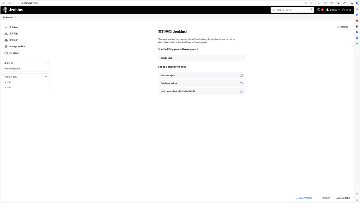The image size is (360, 203).
Task: Collapse the 构建执行状态 panel
Action: 46,77
